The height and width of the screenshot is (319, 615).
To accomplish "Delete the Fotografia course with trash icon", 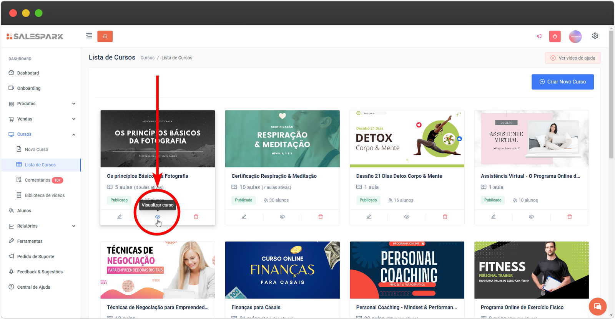I will [196, 217].
